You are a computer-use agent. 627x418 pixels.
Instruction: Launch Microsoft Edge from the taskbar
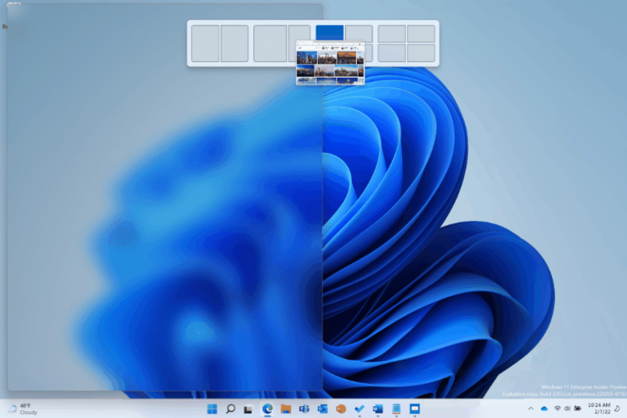[267, 408]
